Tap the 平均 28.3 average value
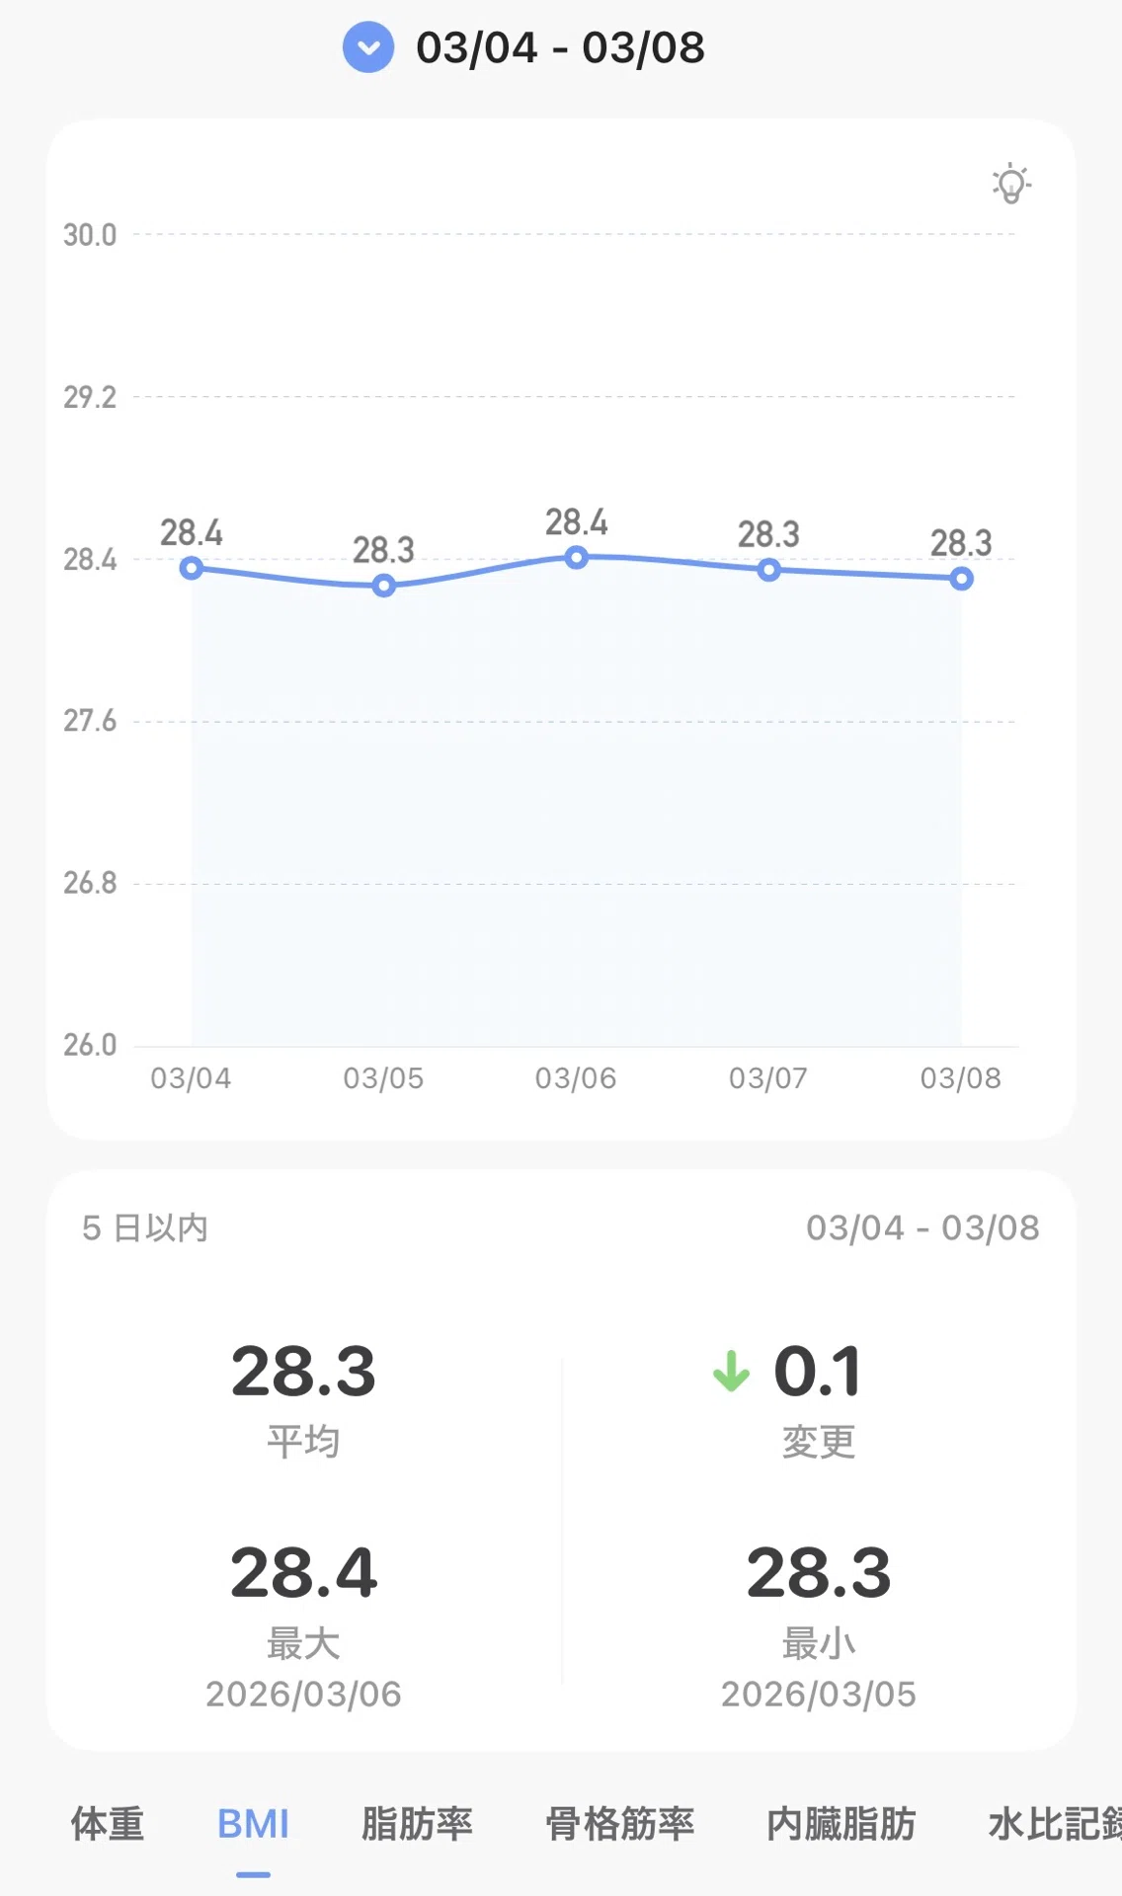 tap(303, 1372)
